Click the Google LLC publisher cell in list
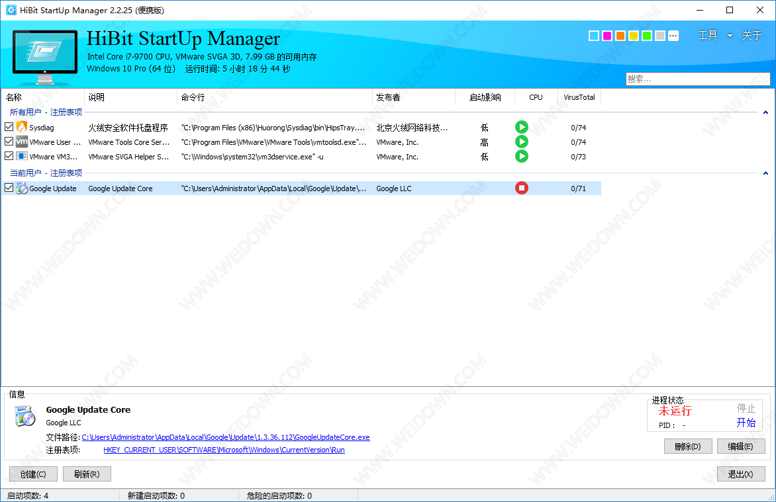Image resolution: width=776 pixels, height=502 pixels. pos(394,188)
